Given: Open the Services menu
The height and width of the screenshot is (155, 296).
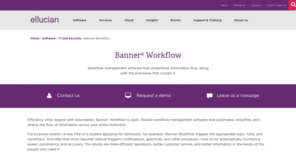Looking at the screenshot, I should pyautogui.click(x=105, y=20).
